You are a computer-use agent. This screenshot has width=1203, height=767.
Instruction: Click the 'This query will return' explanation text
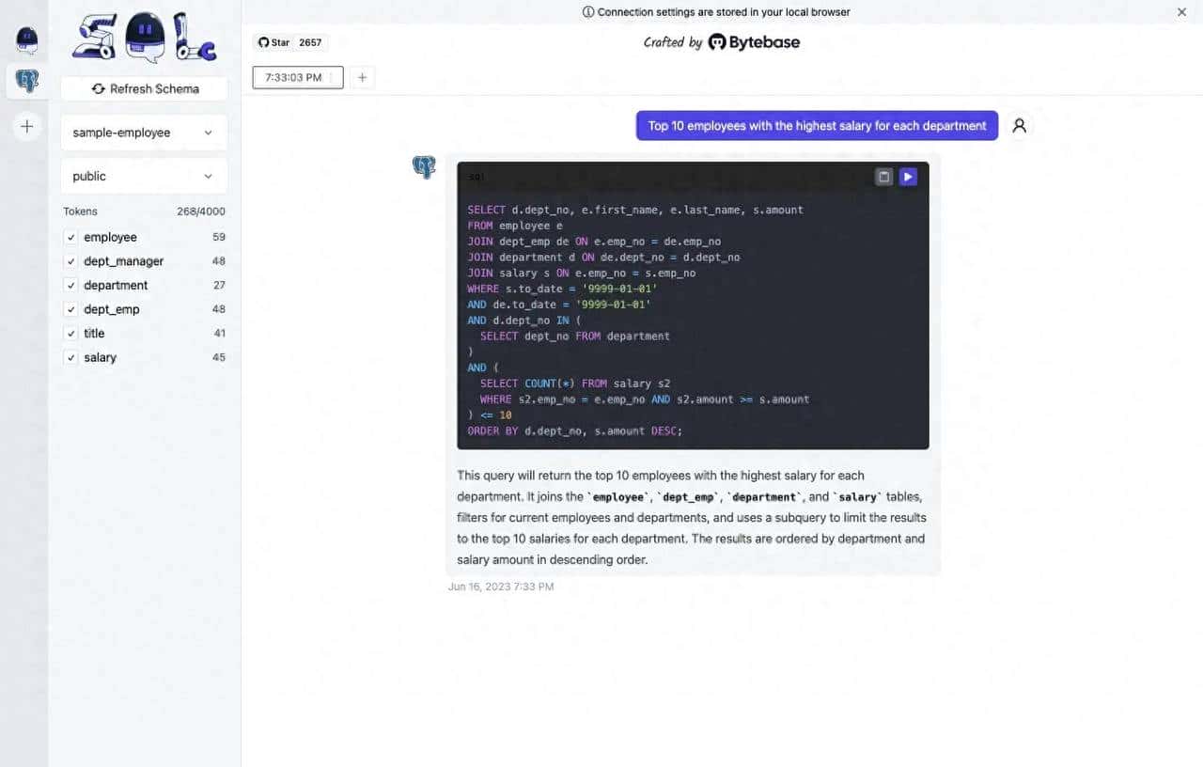[x=693, y=517]
